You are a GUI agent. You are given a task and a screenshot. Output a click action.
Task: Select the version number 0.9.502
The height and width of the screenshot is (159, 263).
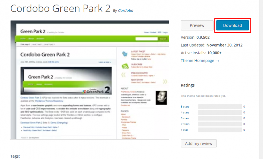[x=203, y=37]
